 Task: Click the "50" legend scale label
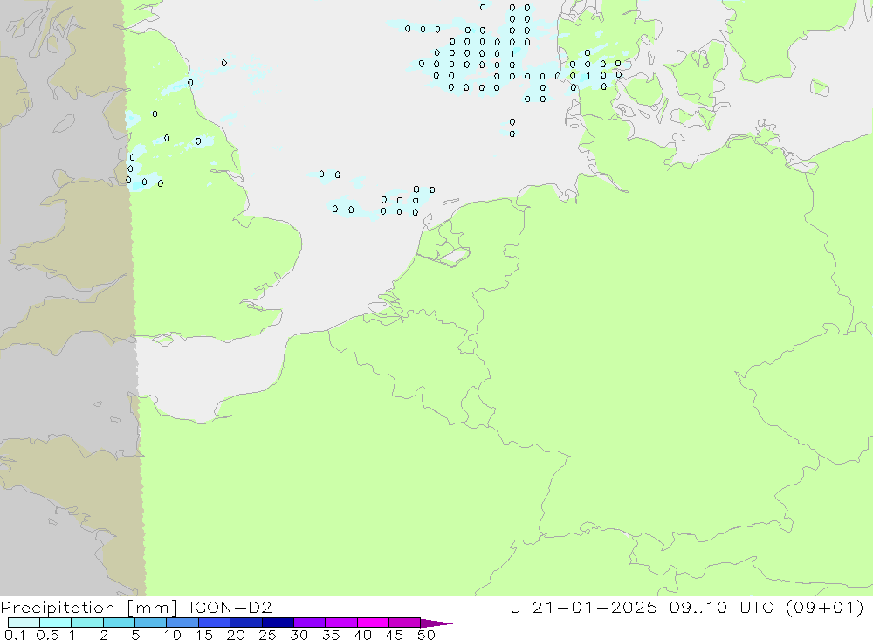426,635
